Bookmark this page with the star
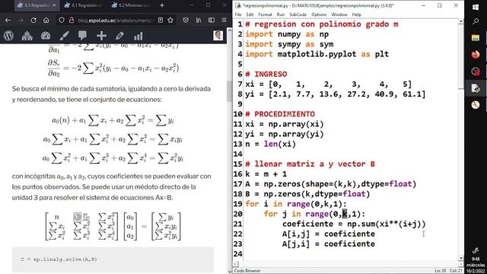 click(170, 21)
